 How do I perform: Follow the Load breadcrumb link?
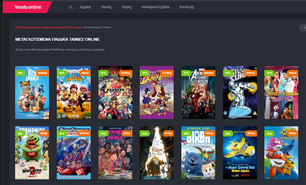(x=78, y=27)
